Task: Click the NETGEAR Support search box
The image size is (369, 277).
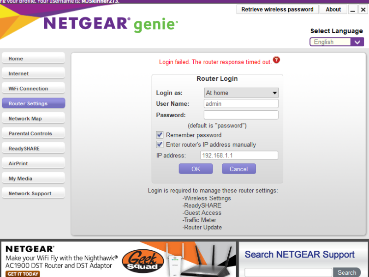Action: 288,272
